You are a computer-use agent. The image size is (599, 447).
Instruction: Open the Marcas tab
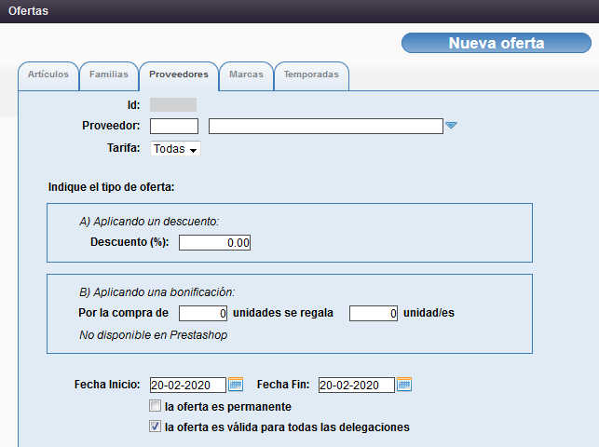pos(246,74)
